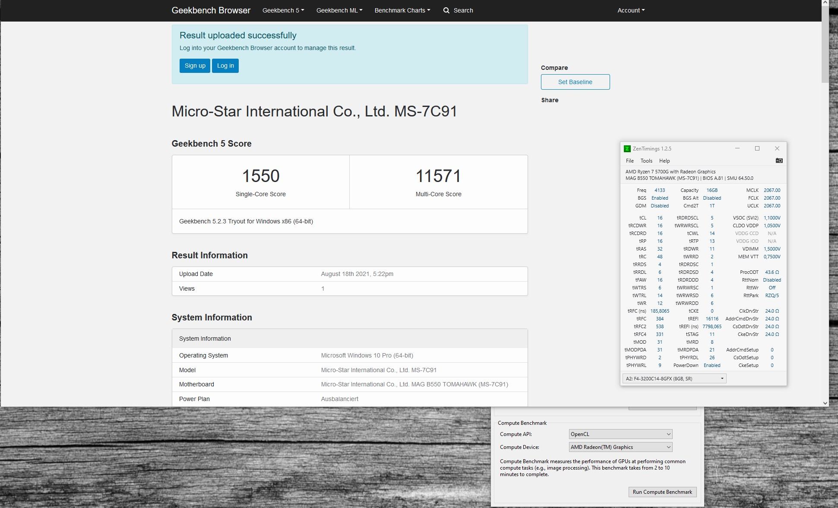Screen dimensions: 838x508
Task: Minimize the ZenTimings window
Action: click(x=737, y=148)
